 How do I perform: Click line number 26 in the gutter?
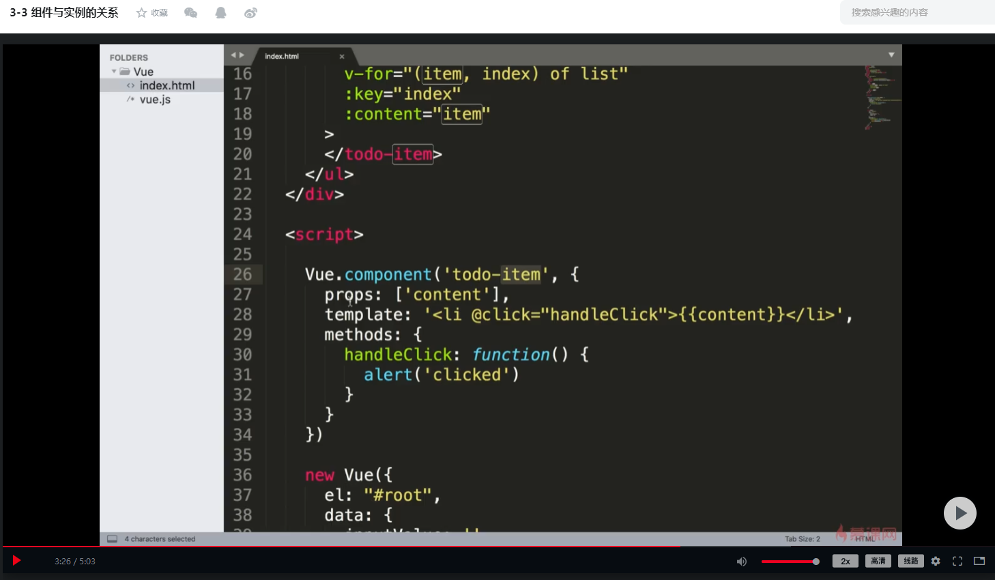(242, 274)
